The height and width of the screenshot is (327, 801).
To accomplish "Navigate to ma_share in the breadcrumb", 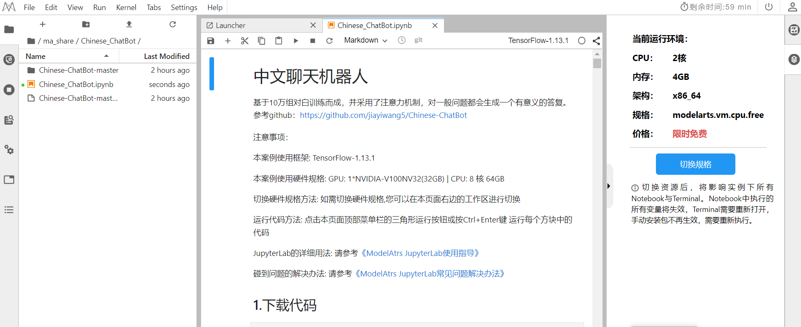I will coord(58,41).
